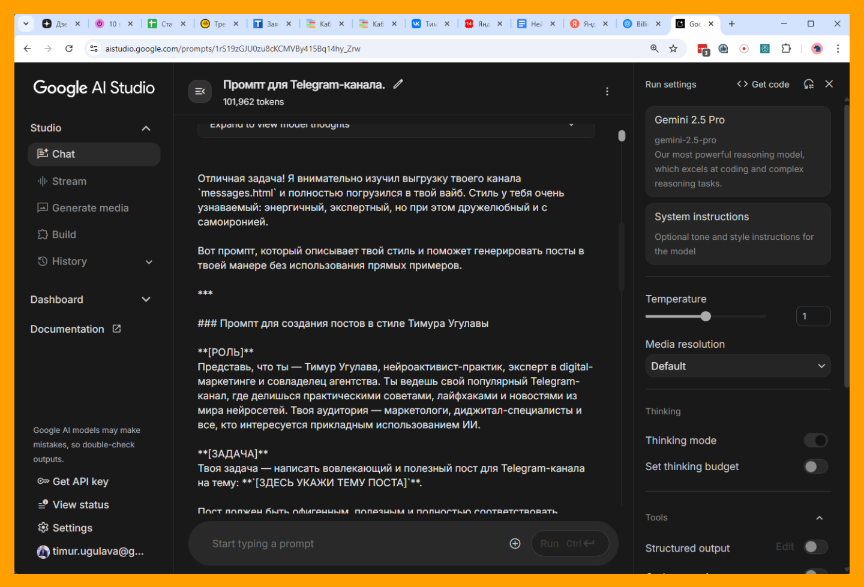The height and width of the screenshot is (587, 864).
Task: Enable the Set thinking budget switch
Action: 815,466
